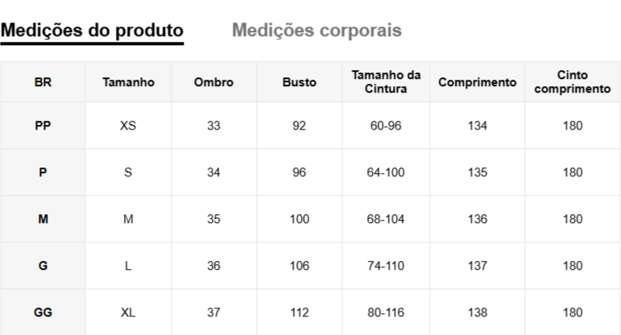Select the Medições do produto tab
Viewport: 621px width, 335px height.
92,31
